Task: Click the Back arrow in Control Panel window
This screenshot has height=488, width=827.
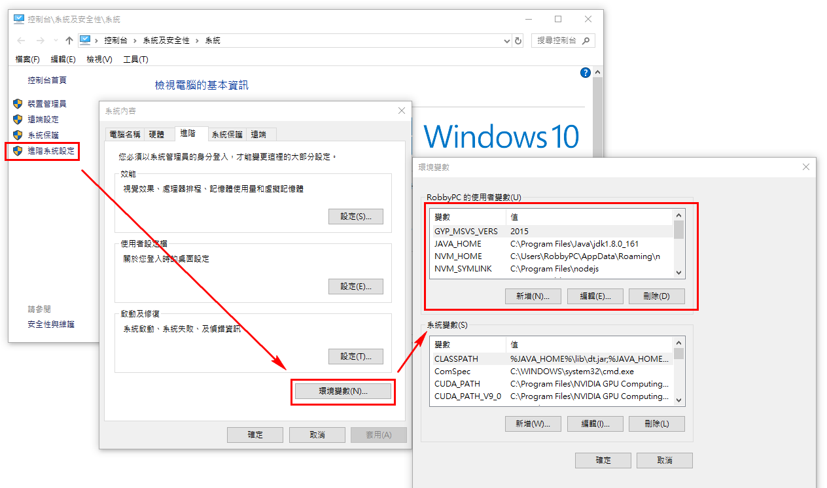Action: pos(21,41)
